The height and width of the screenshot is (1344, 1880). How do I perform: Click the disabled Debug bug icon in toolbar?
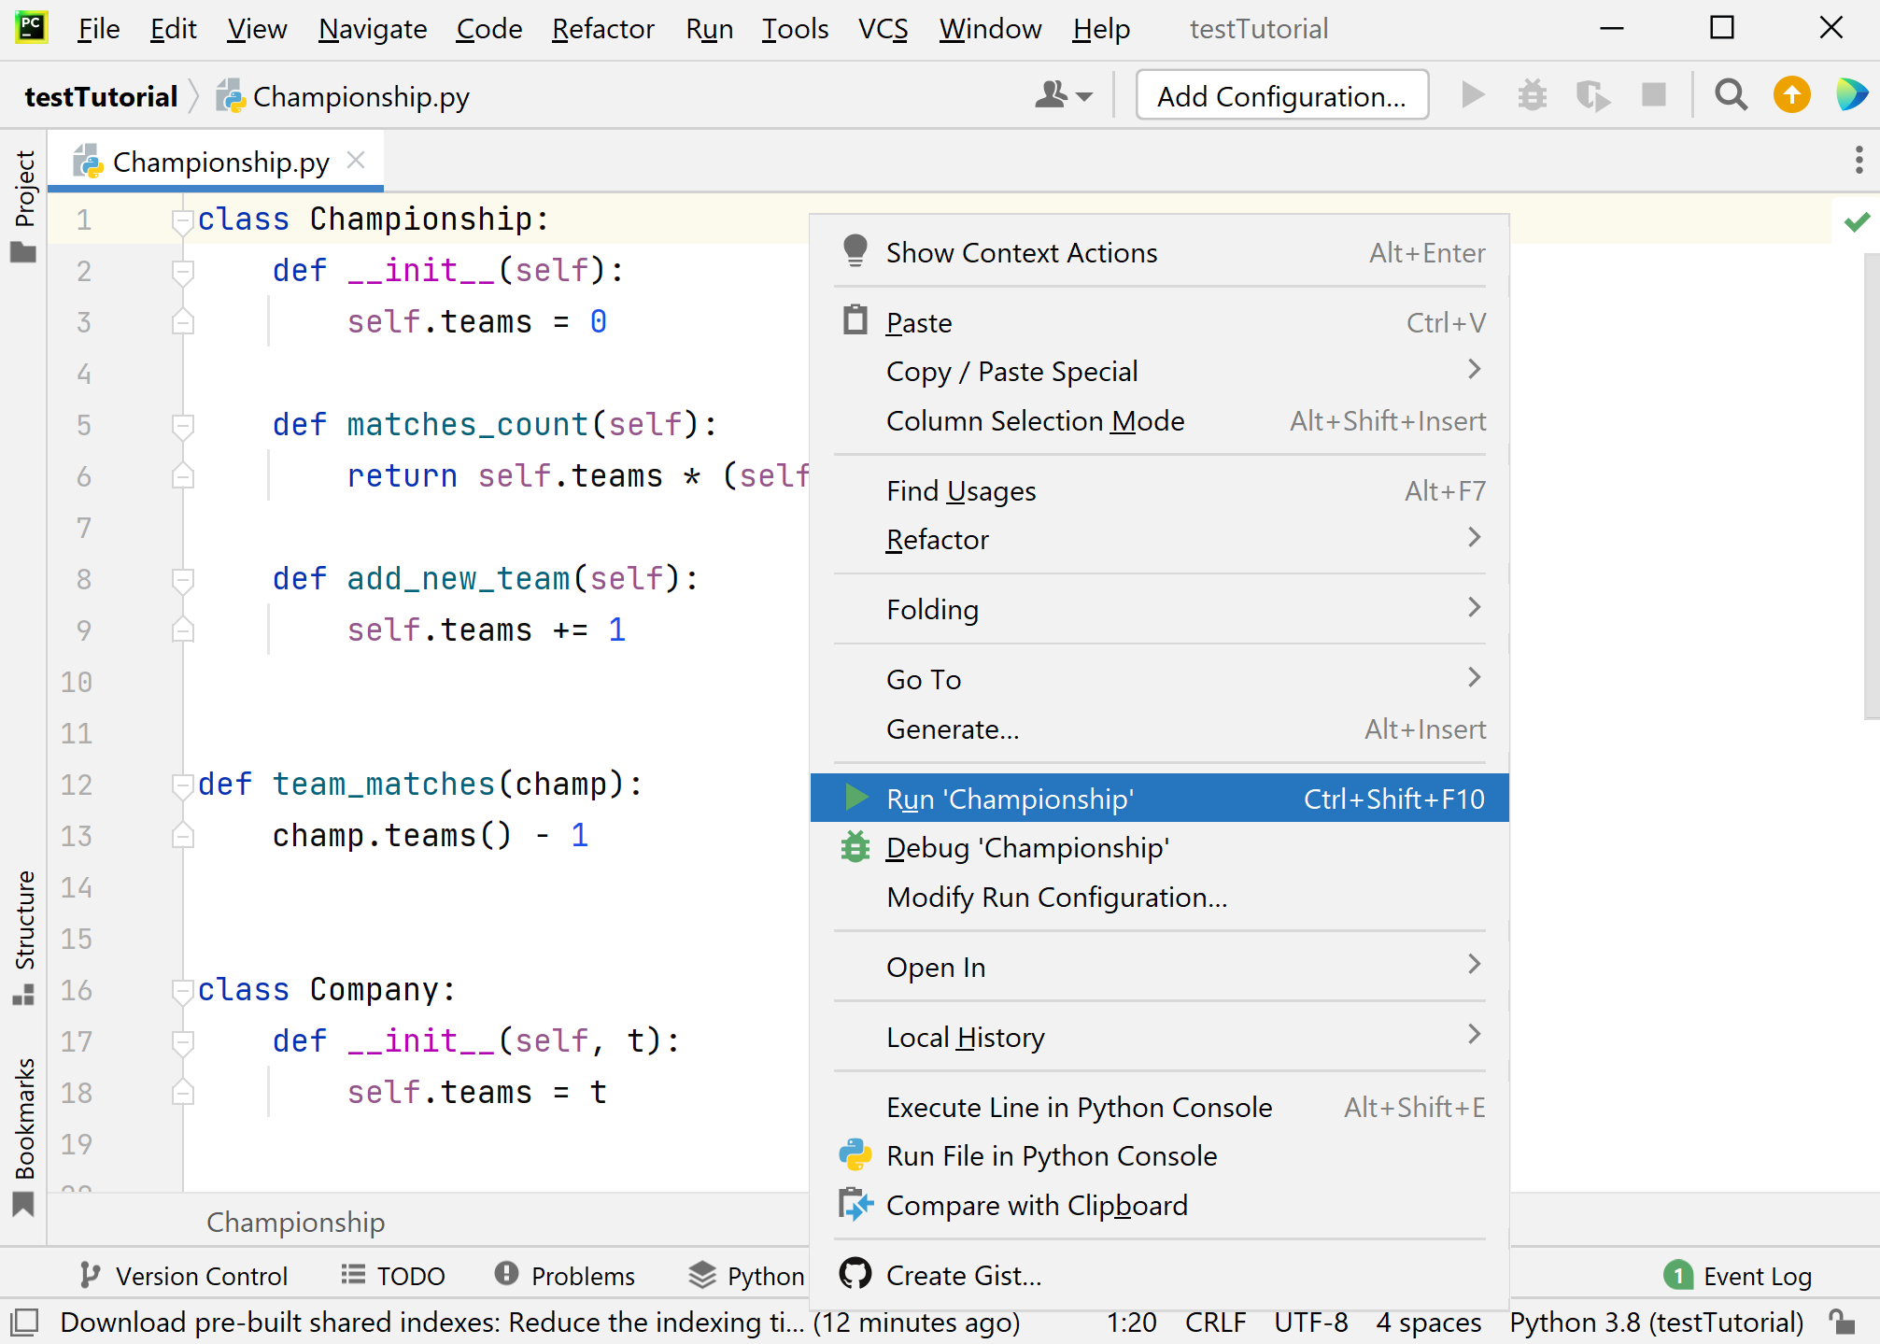point(1532,95)
